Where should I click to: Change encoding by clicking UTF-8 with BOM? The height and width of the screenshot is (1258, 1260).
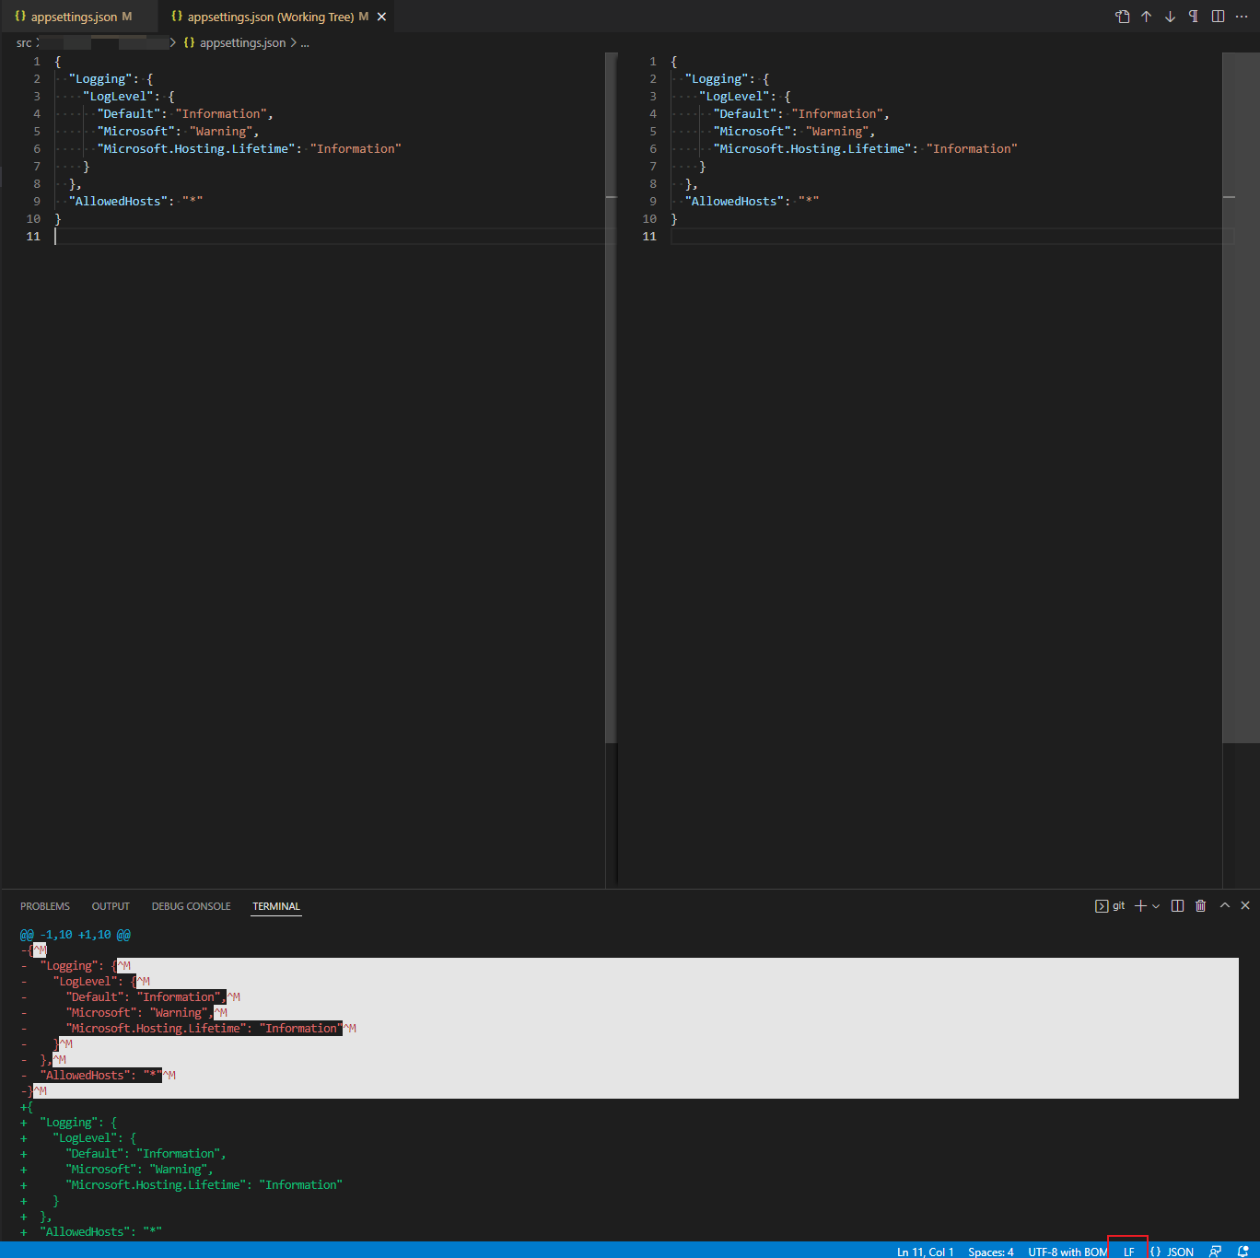click(1067, 1252)
